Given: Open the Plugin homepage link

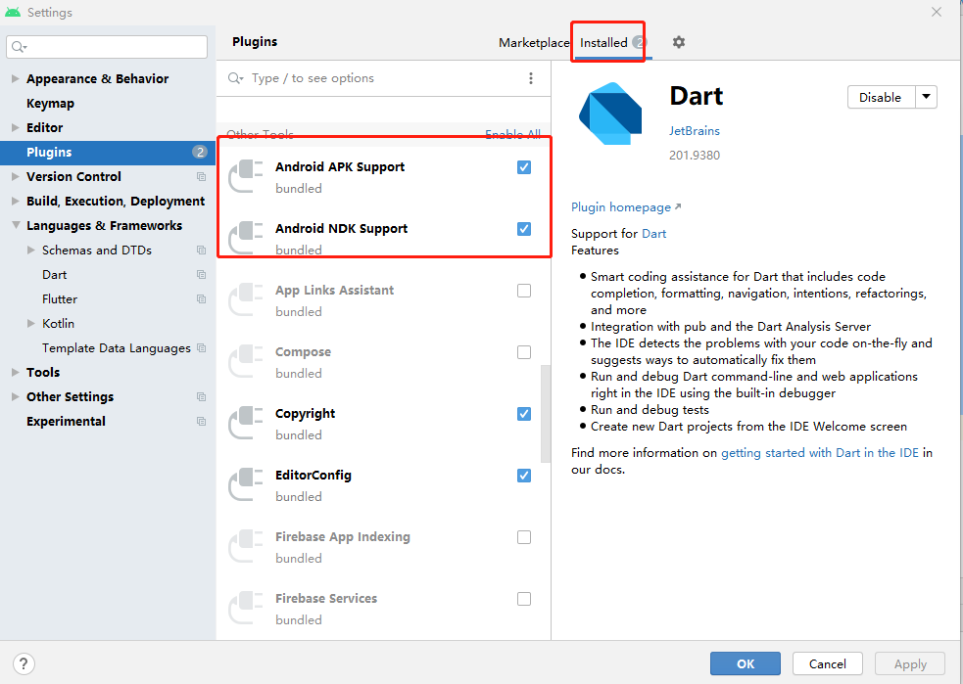Looking at the screenshot, I should coord(626,207).
